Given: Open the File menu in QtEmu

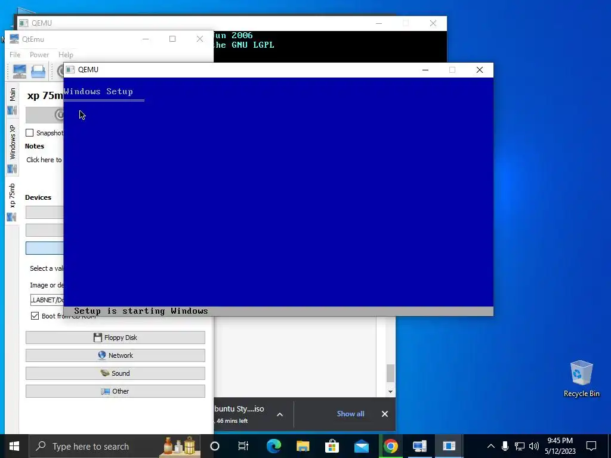Looking at the screenshot, I should coord(15,55).
